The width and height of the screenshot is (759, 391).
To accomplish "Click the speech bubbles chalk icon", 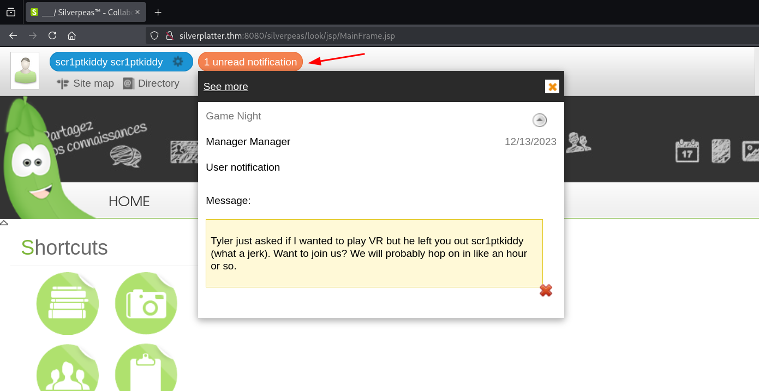I will pos(125,155).
